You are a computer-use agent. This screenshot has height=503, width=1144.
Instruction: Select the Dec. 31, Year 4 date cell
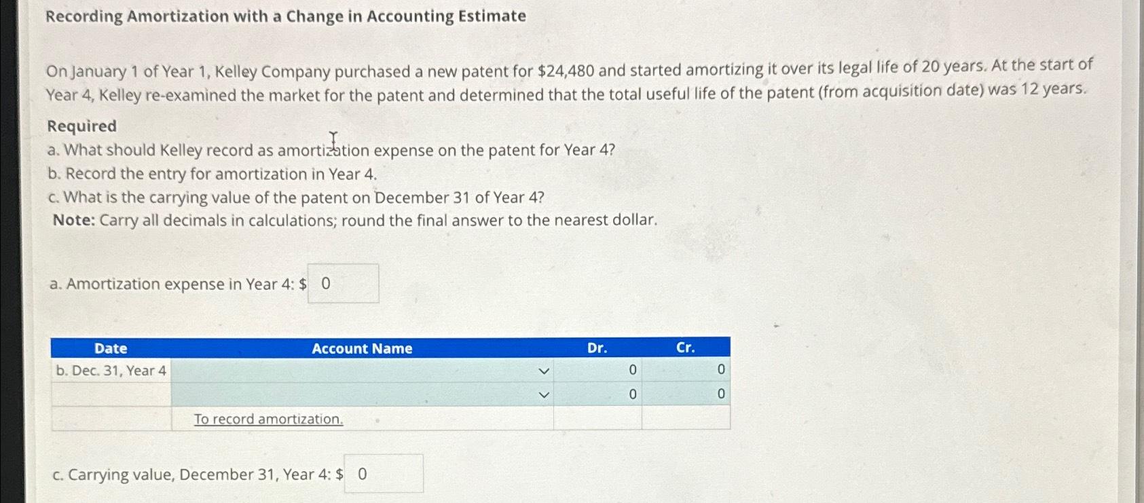tap(111, 371)
